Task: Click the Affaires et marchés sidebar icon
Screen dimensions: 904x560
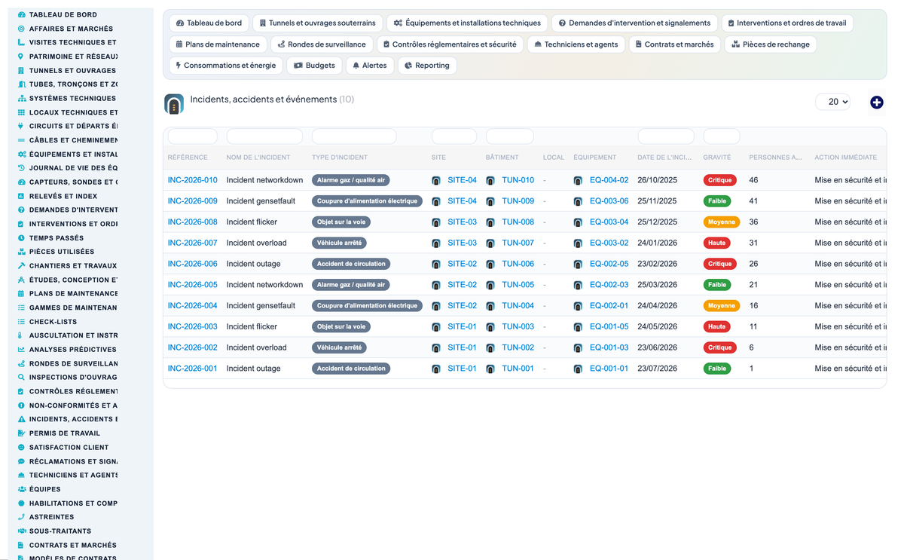Action: point(21,29)
